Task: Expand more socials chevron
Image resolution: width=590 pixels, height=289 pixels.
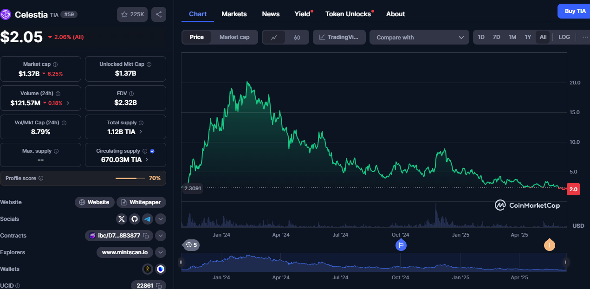Action: click(x=161, y=219)
